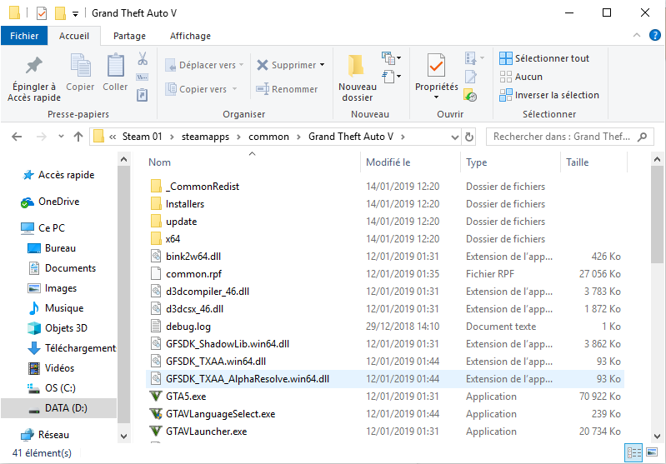Expand the Propriétés dropdown arrow

click(x=436, y=97)
